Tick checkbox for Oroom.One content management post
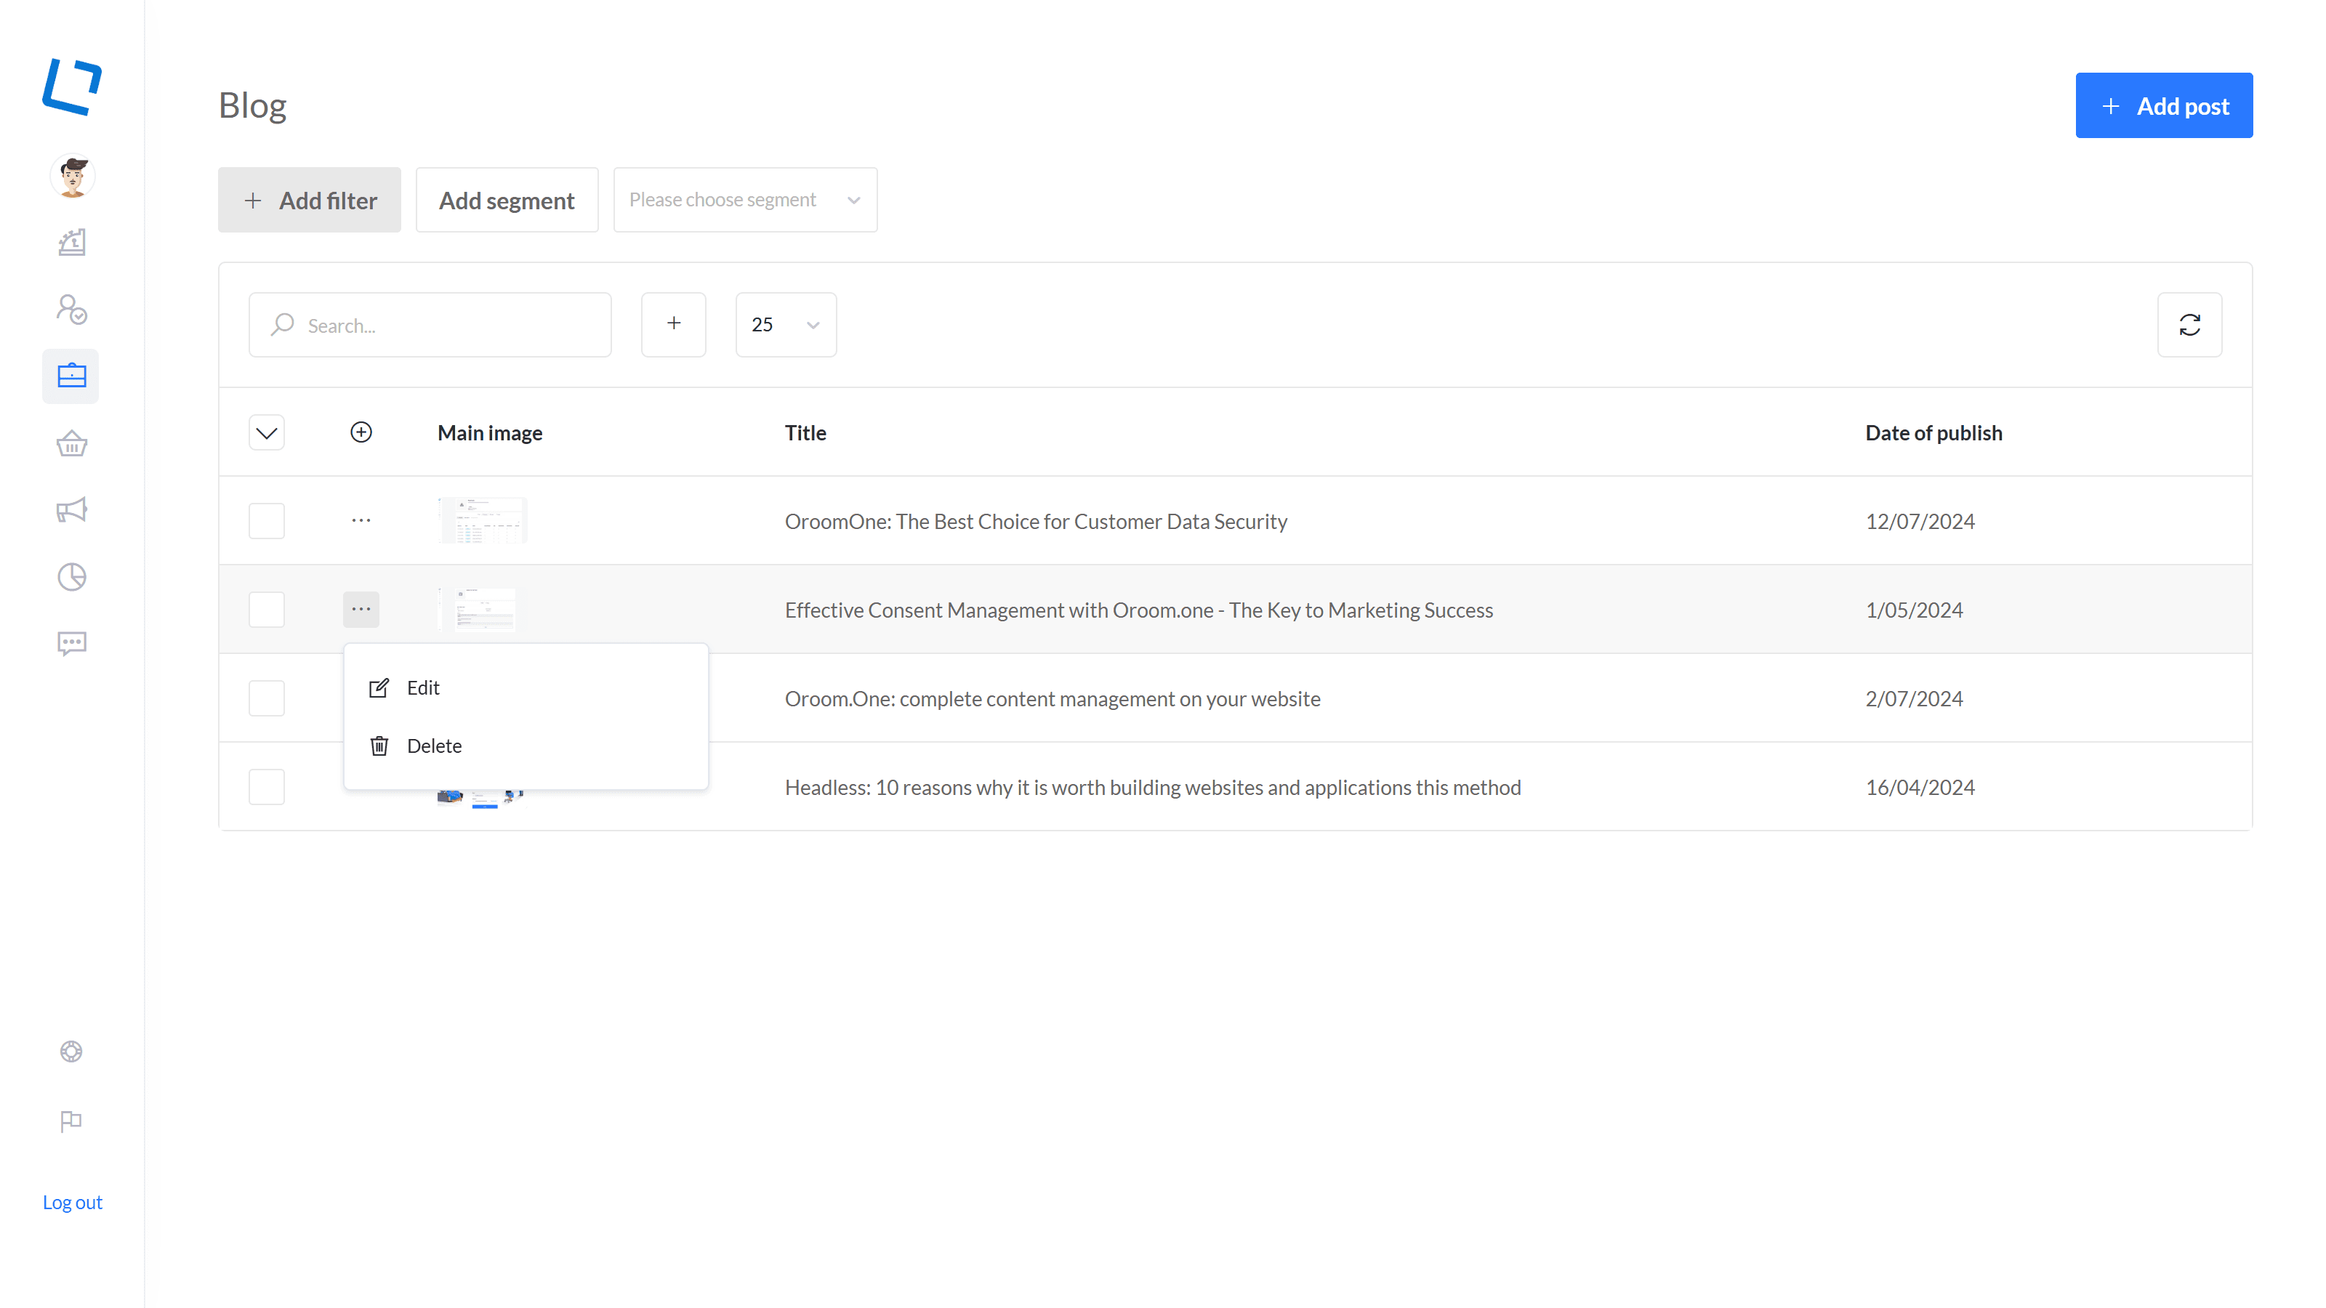 tap(266, 698)
